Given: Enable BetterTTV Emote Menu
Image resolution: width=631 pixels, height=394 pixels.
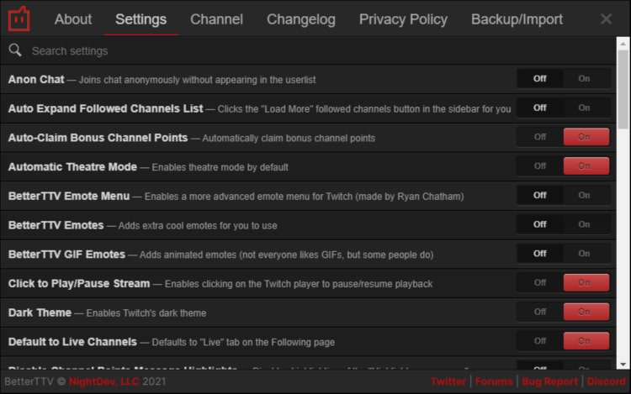Looking at the screenshot, I should pyautogui.click(x=586, y=195).
